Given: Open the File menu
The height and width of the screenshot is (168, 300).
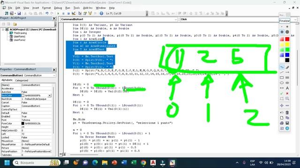Looking at the screenshot, I should click(10, 8).
